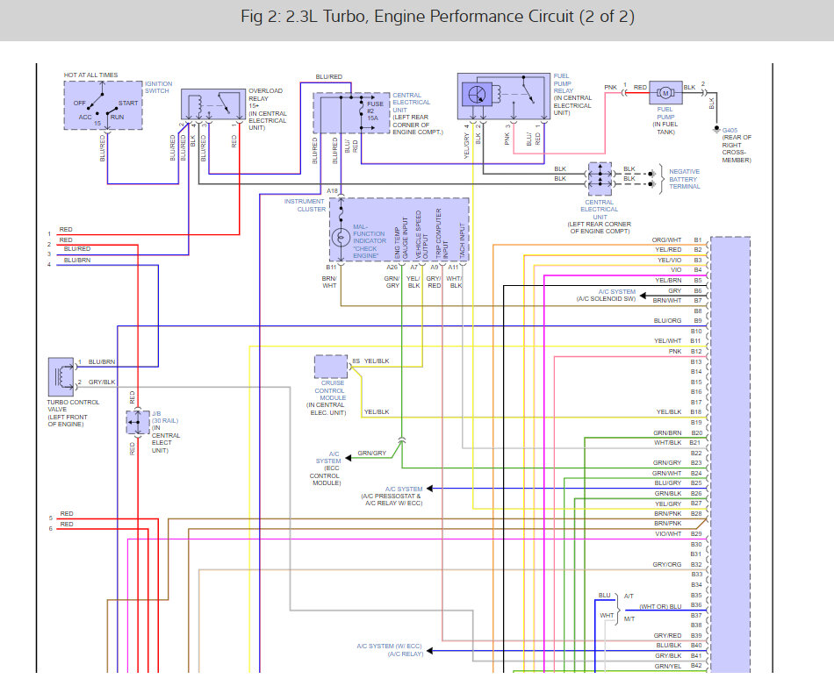Select the TACH INPUT label
Viewport: 834px width, 693px height.
point(462,241)
